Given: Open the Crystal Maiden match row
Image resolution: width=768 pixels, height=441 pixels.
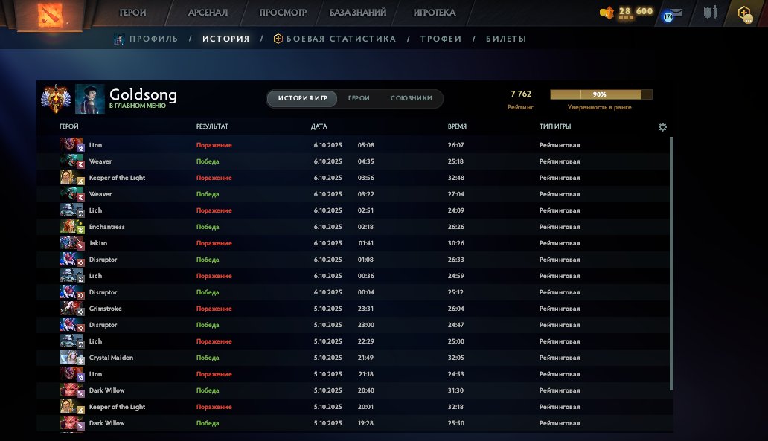Looking at the screenshot, I should pyautogui.click(x=354, y=358).
